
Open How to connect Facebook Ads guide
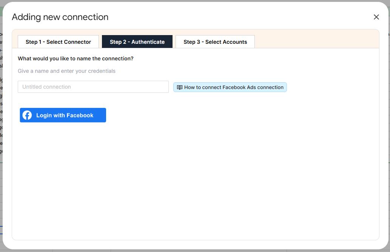[230, 87]
